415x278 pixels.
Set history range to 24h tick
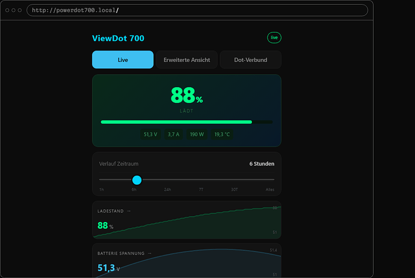(167, 190)
